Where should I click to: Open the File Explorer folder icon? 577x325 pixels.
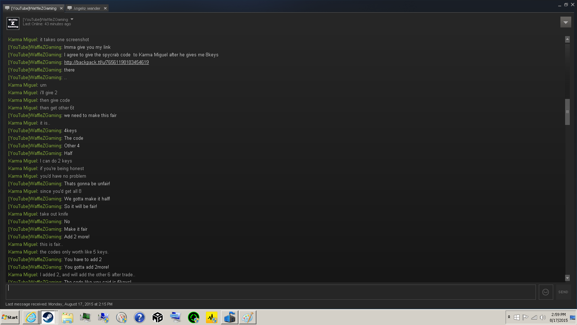(67, 317)
